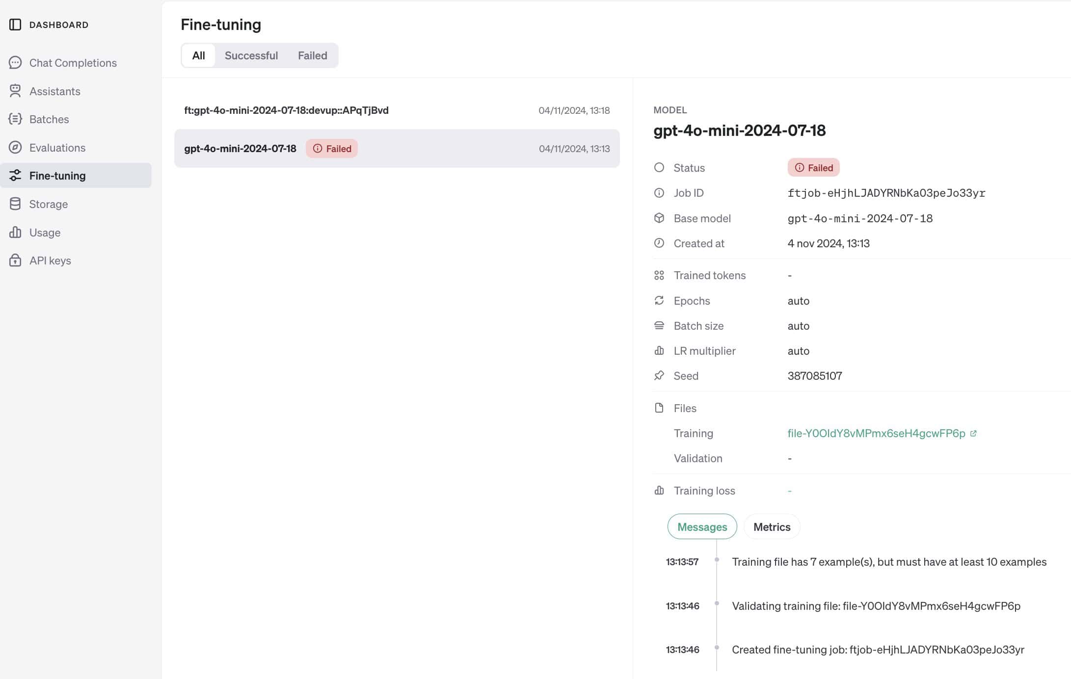View Usage via bar chart icon

(15, 232)
